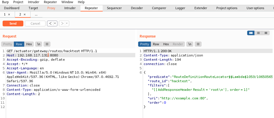Screen dimensions: 274x118
Task: Close Repeater tab 1
Action: coord(9,14)
